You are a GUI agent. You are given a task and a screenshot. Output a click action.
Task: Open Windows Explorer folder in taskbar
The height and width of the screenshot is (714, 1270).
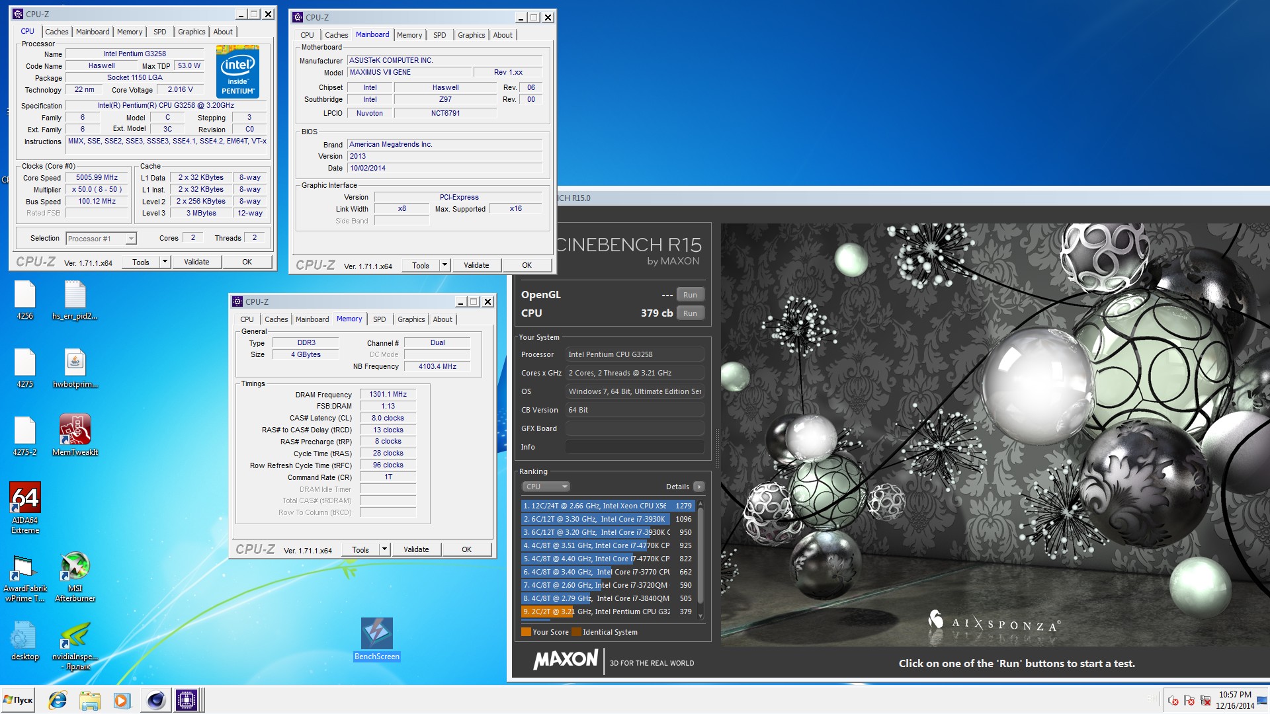click(89, 700)
